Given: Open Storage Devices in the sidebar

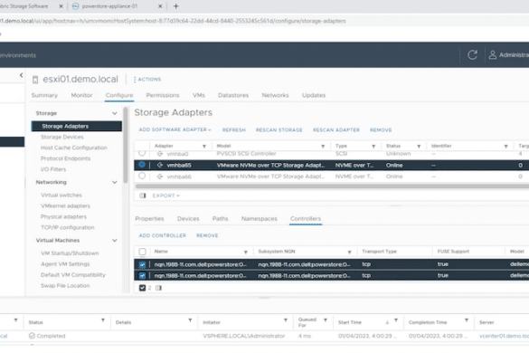Looking at the screenshot, I should [x=62, y=137].
